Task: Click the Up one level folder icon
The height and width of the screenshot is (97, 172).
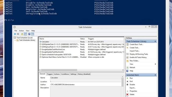Action: point(22,34)
